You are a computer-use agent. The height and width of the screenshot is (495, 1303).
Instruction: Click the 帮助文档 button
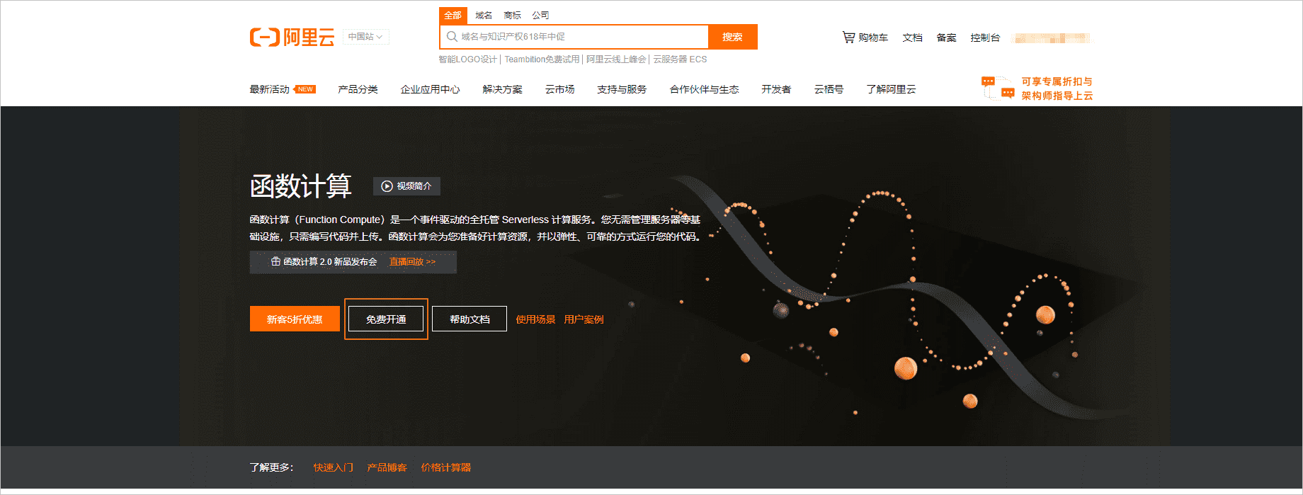pos(470,319)
